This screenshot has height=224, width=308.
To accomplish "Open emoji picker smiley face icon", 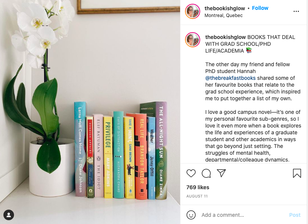I will pos(191,215).
